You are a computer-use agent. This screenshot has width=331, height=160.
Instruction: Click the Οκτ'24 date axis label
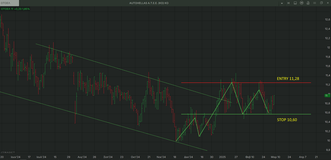coord(135,157)
